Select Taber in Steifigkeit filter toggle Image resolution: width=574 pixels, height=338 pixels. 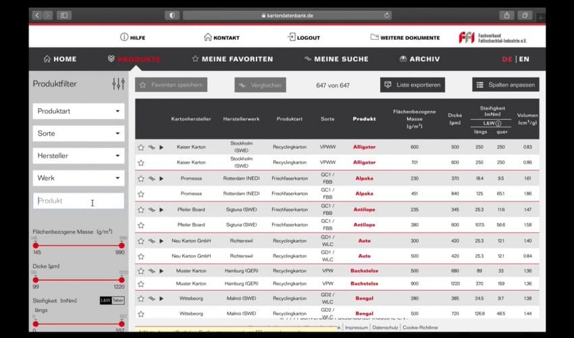point(118,301)
